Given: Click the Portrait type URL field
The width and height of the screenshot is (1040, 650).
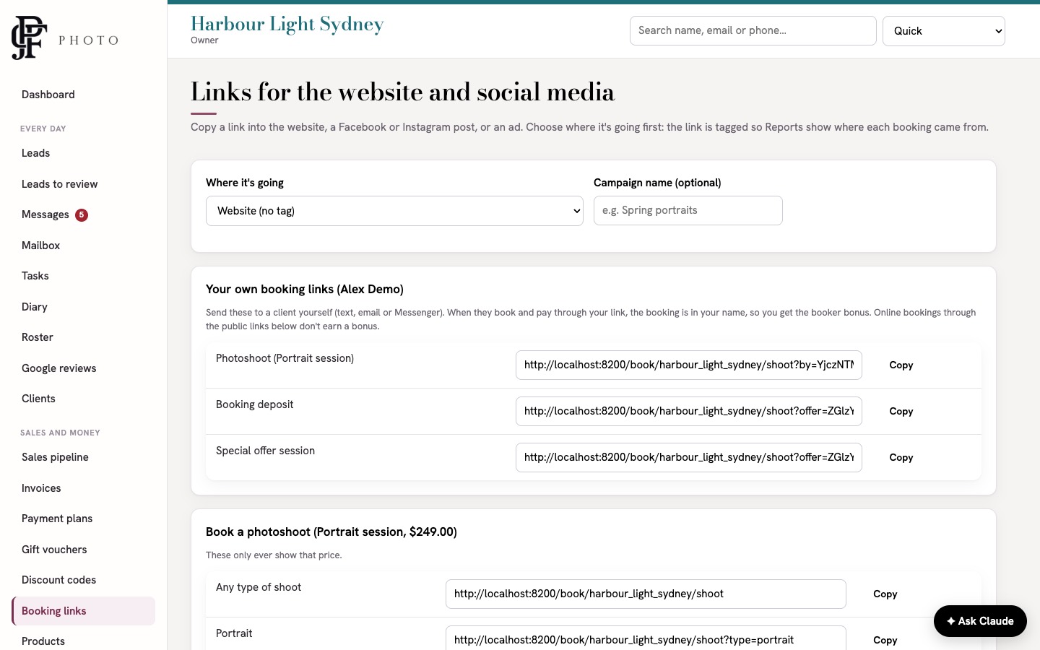Looking at the screenshot, I should pyautogui.click(x=646, y=638).
